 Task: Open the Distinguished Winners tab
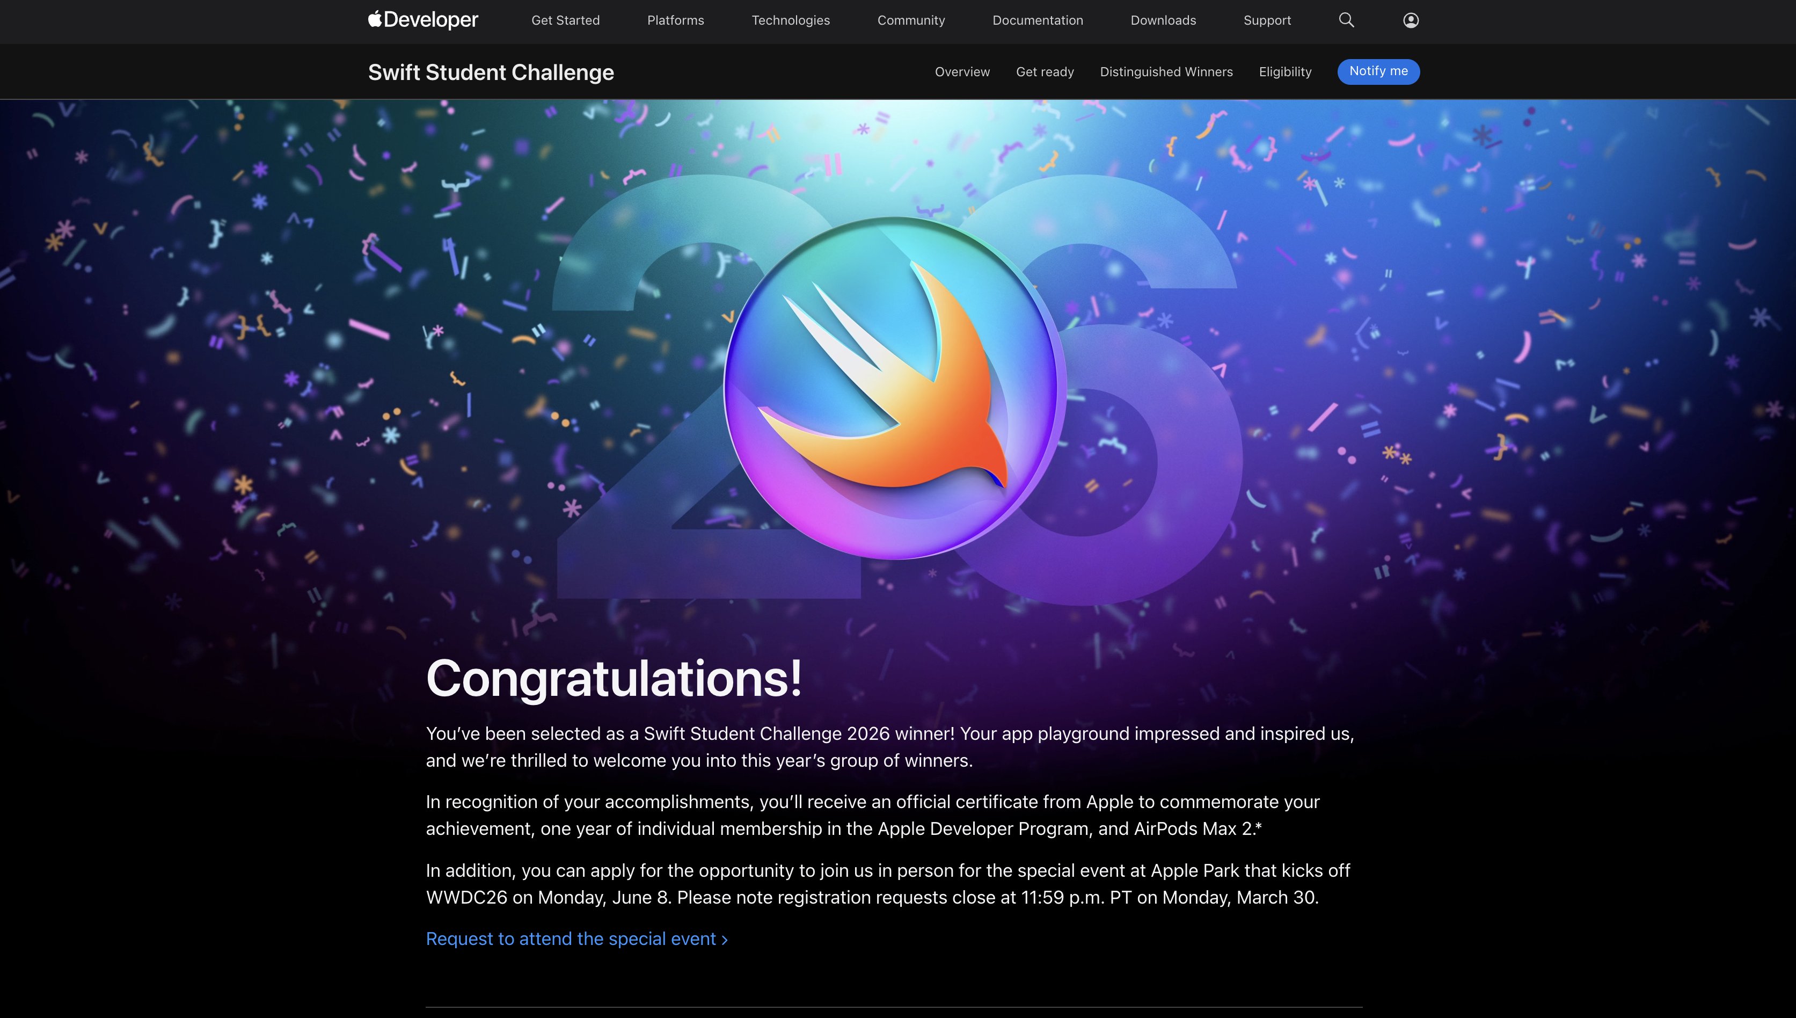[1166, 72]
